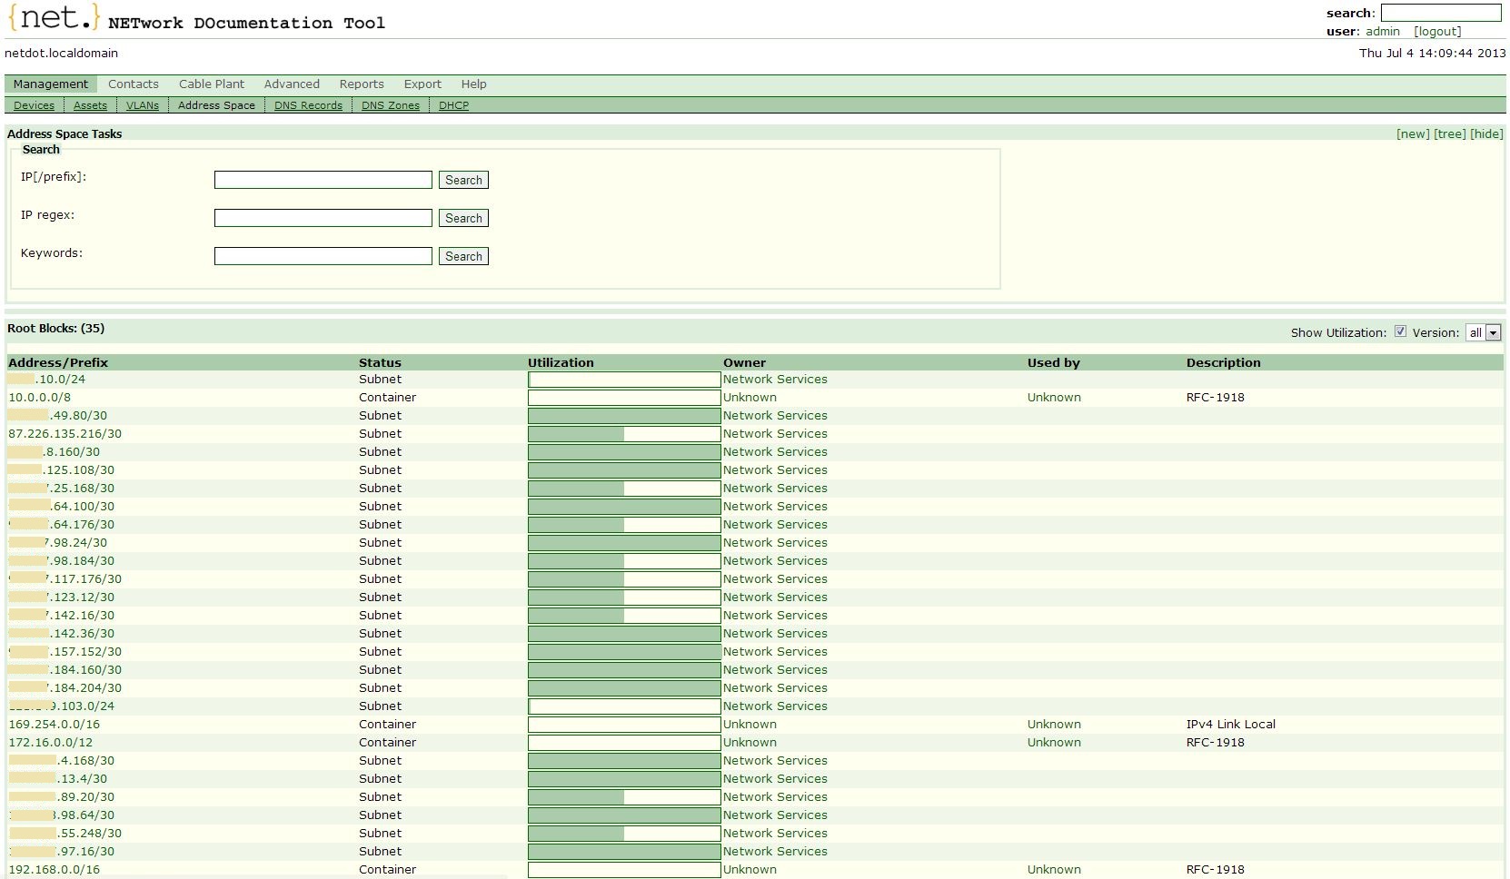Open the VLANs section
Screen dimensions: 1510x879
click(143, 104)
